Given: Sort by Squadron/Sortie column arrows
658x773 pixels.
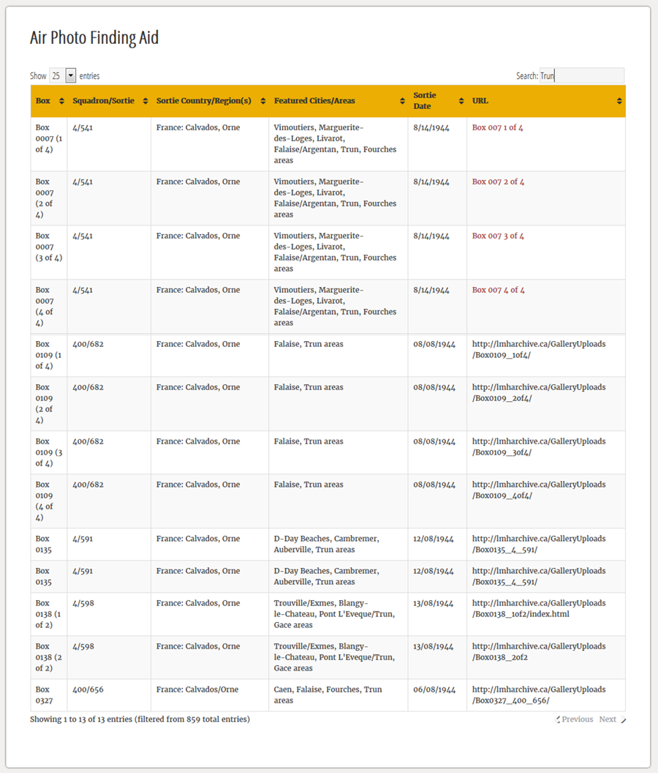Looking at the screenshot, I should [145, 101].
